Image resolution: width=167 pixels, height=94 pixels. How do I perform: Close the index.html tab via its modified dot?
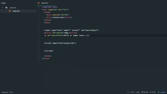[x=53, y=3]
